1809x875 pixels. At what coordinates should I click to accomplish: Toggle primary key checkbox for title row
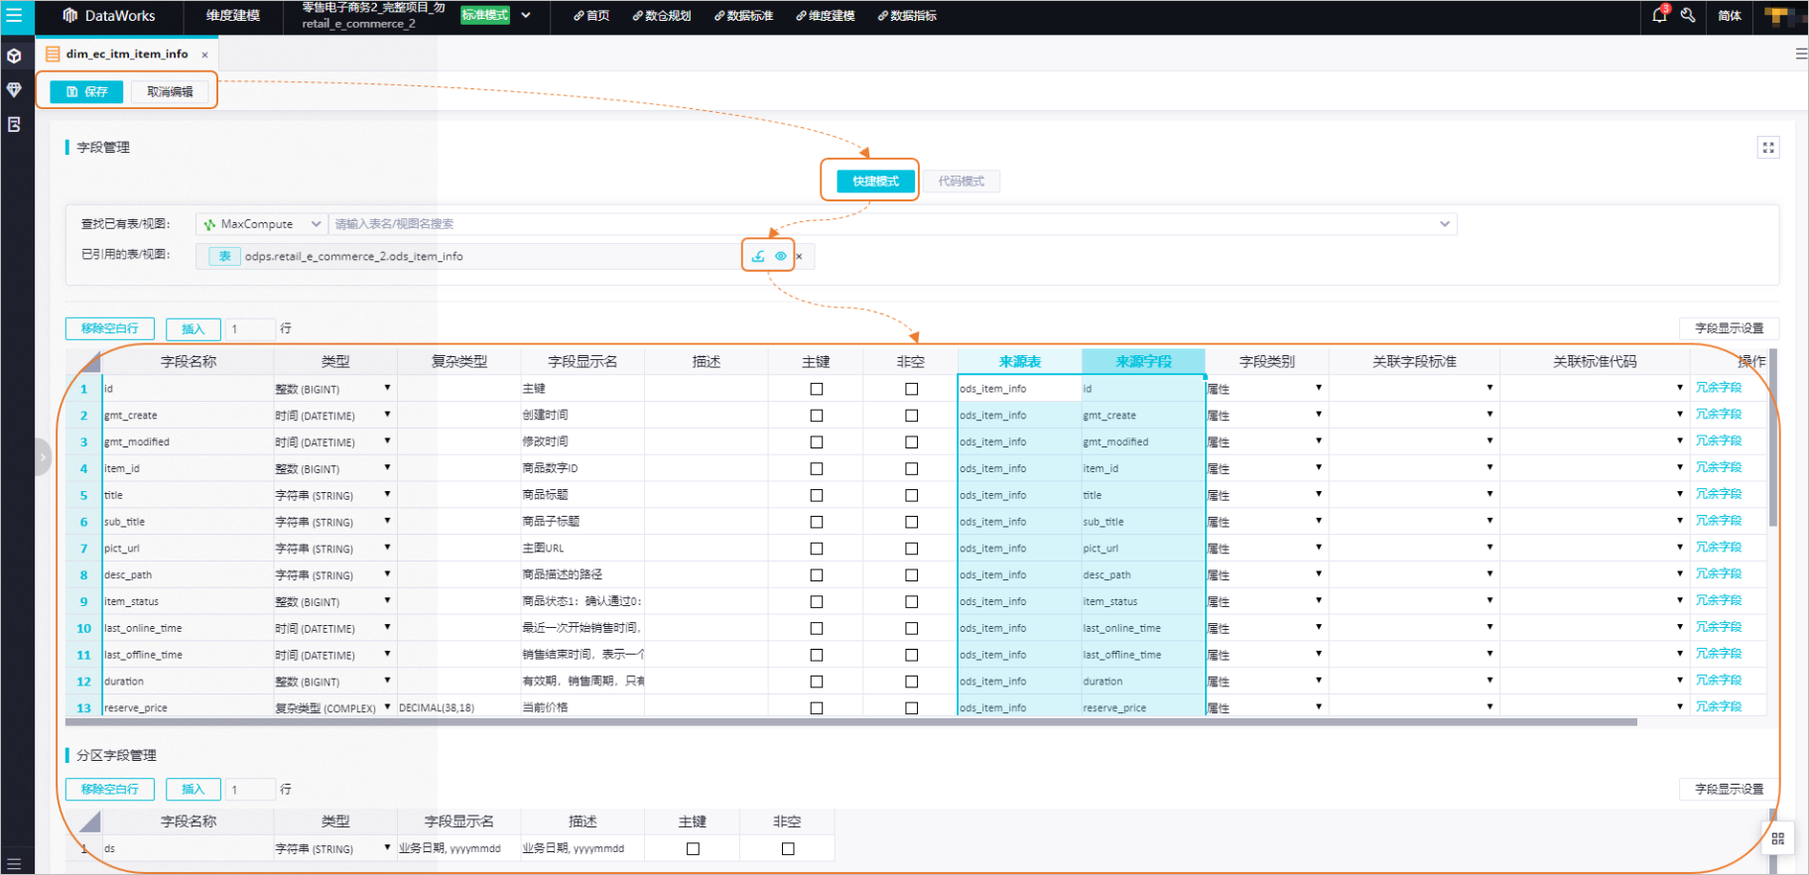pos(817,495)
